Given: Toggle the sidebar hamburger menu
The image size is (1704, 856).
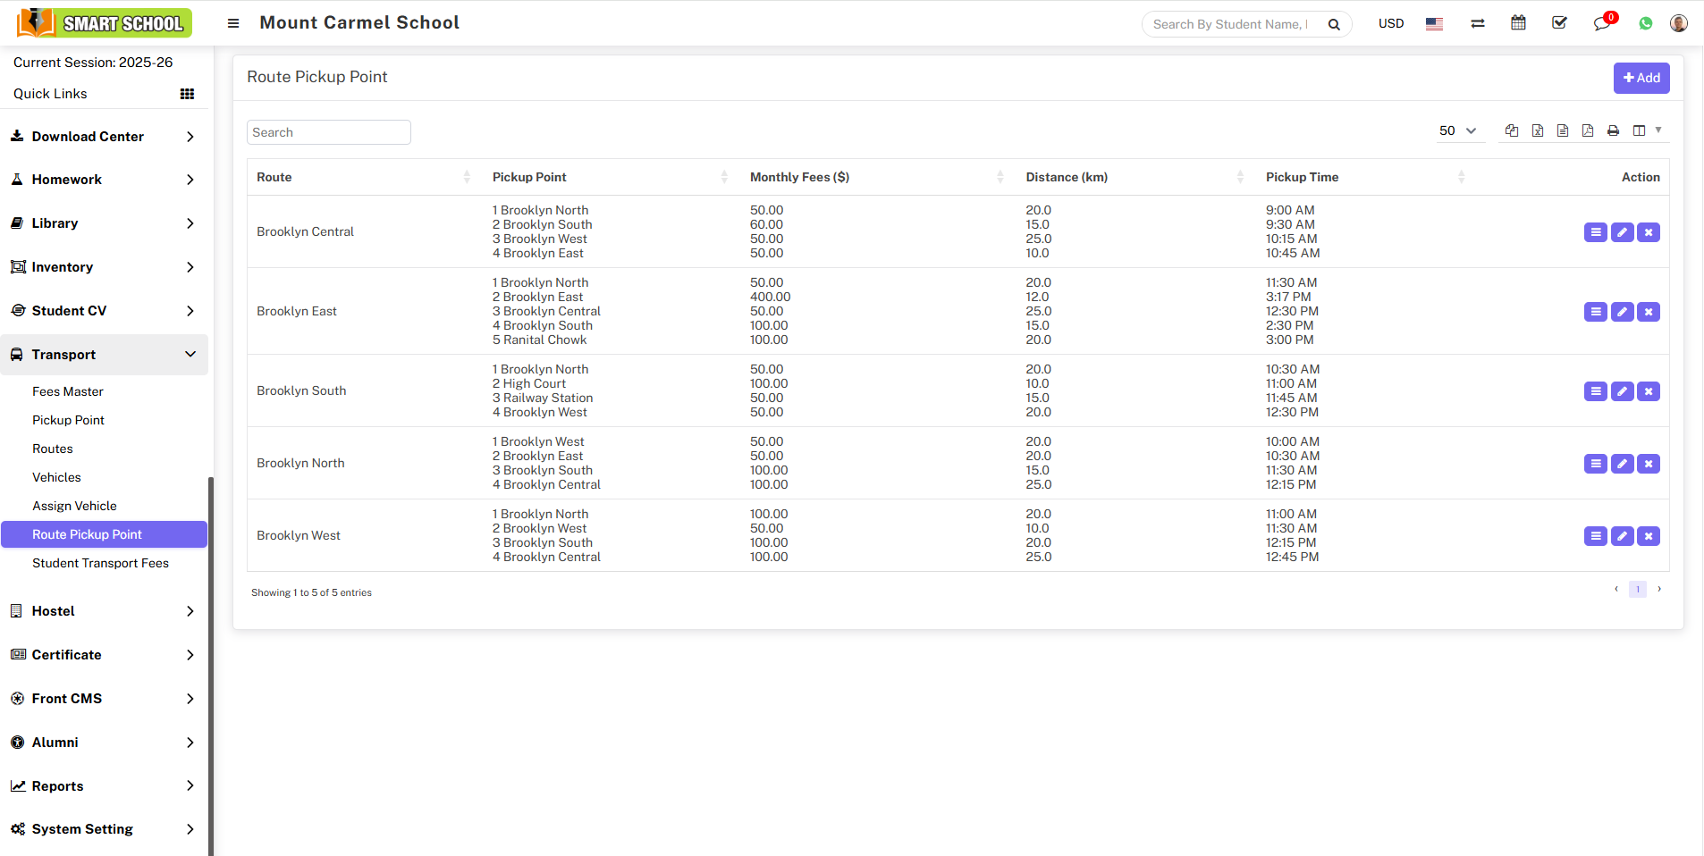Looking at the screenshot, I should 233,23.
